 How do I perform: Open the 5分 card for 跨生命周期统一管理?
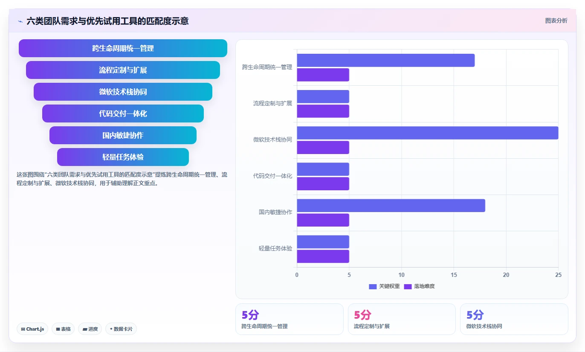click(x=289, y=319)
